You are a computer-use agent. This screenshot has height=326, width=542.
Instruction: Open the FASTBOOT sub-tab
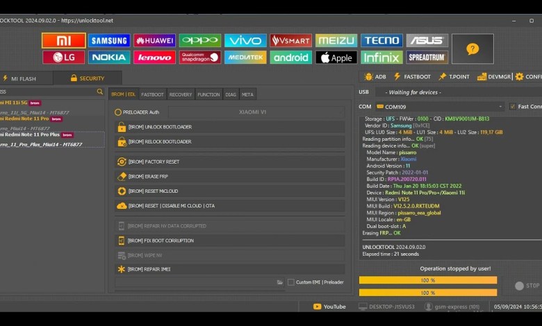click(152, 94)
